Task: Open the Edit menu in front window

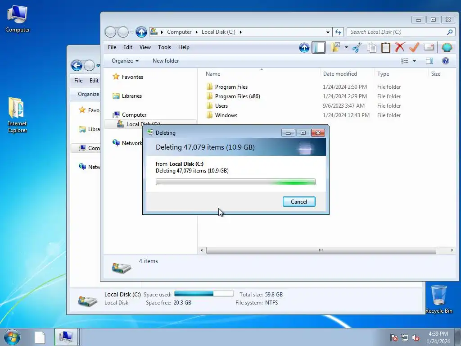Action: [127, 47]
